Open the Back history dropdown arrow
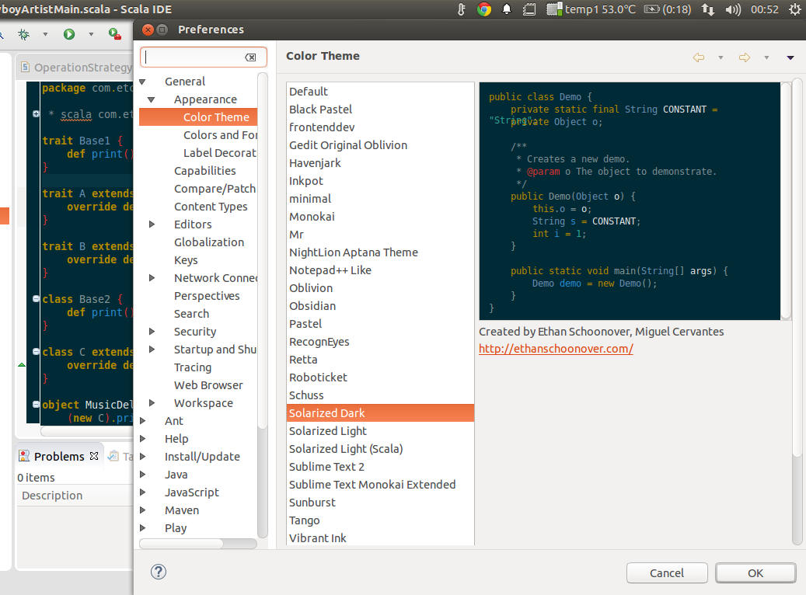 click(x=721, y=57)
